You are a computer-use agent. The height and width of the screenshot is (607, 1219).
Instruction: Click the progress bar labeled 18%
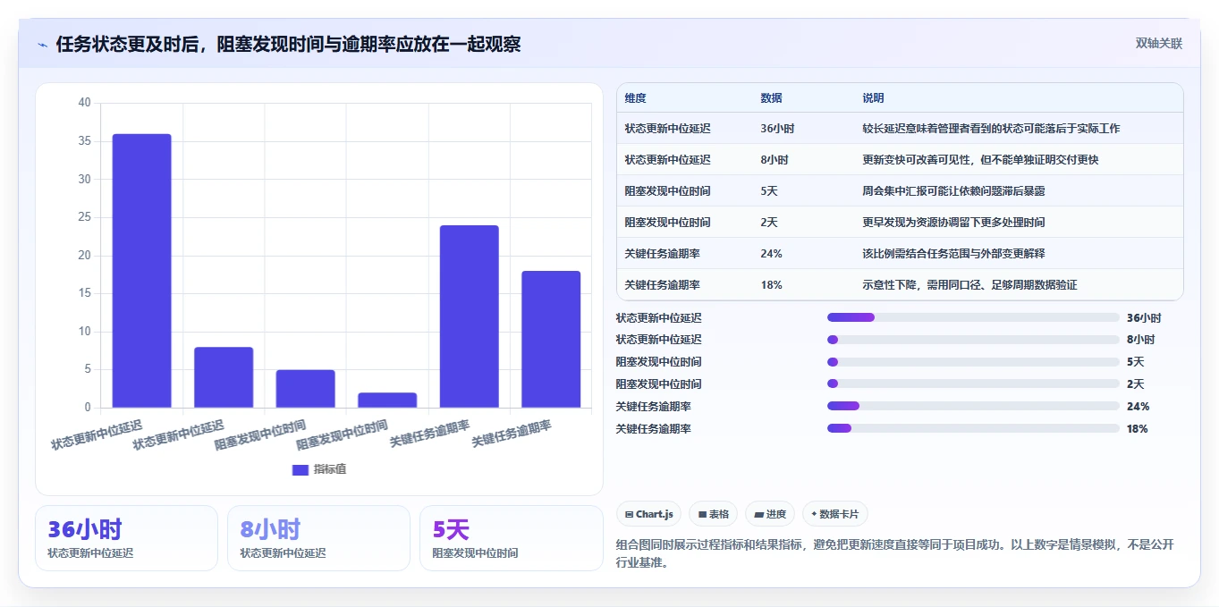(x=973, y=428)
